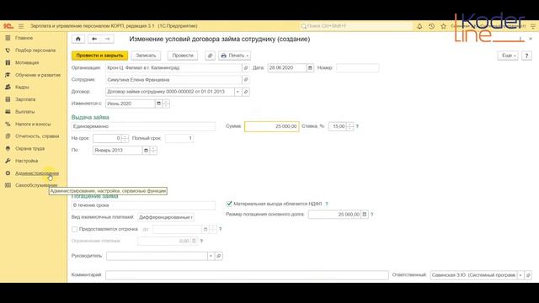Adjust the Ставка % stepper arrows
This screenshot has height=303, width=539.
350,126
